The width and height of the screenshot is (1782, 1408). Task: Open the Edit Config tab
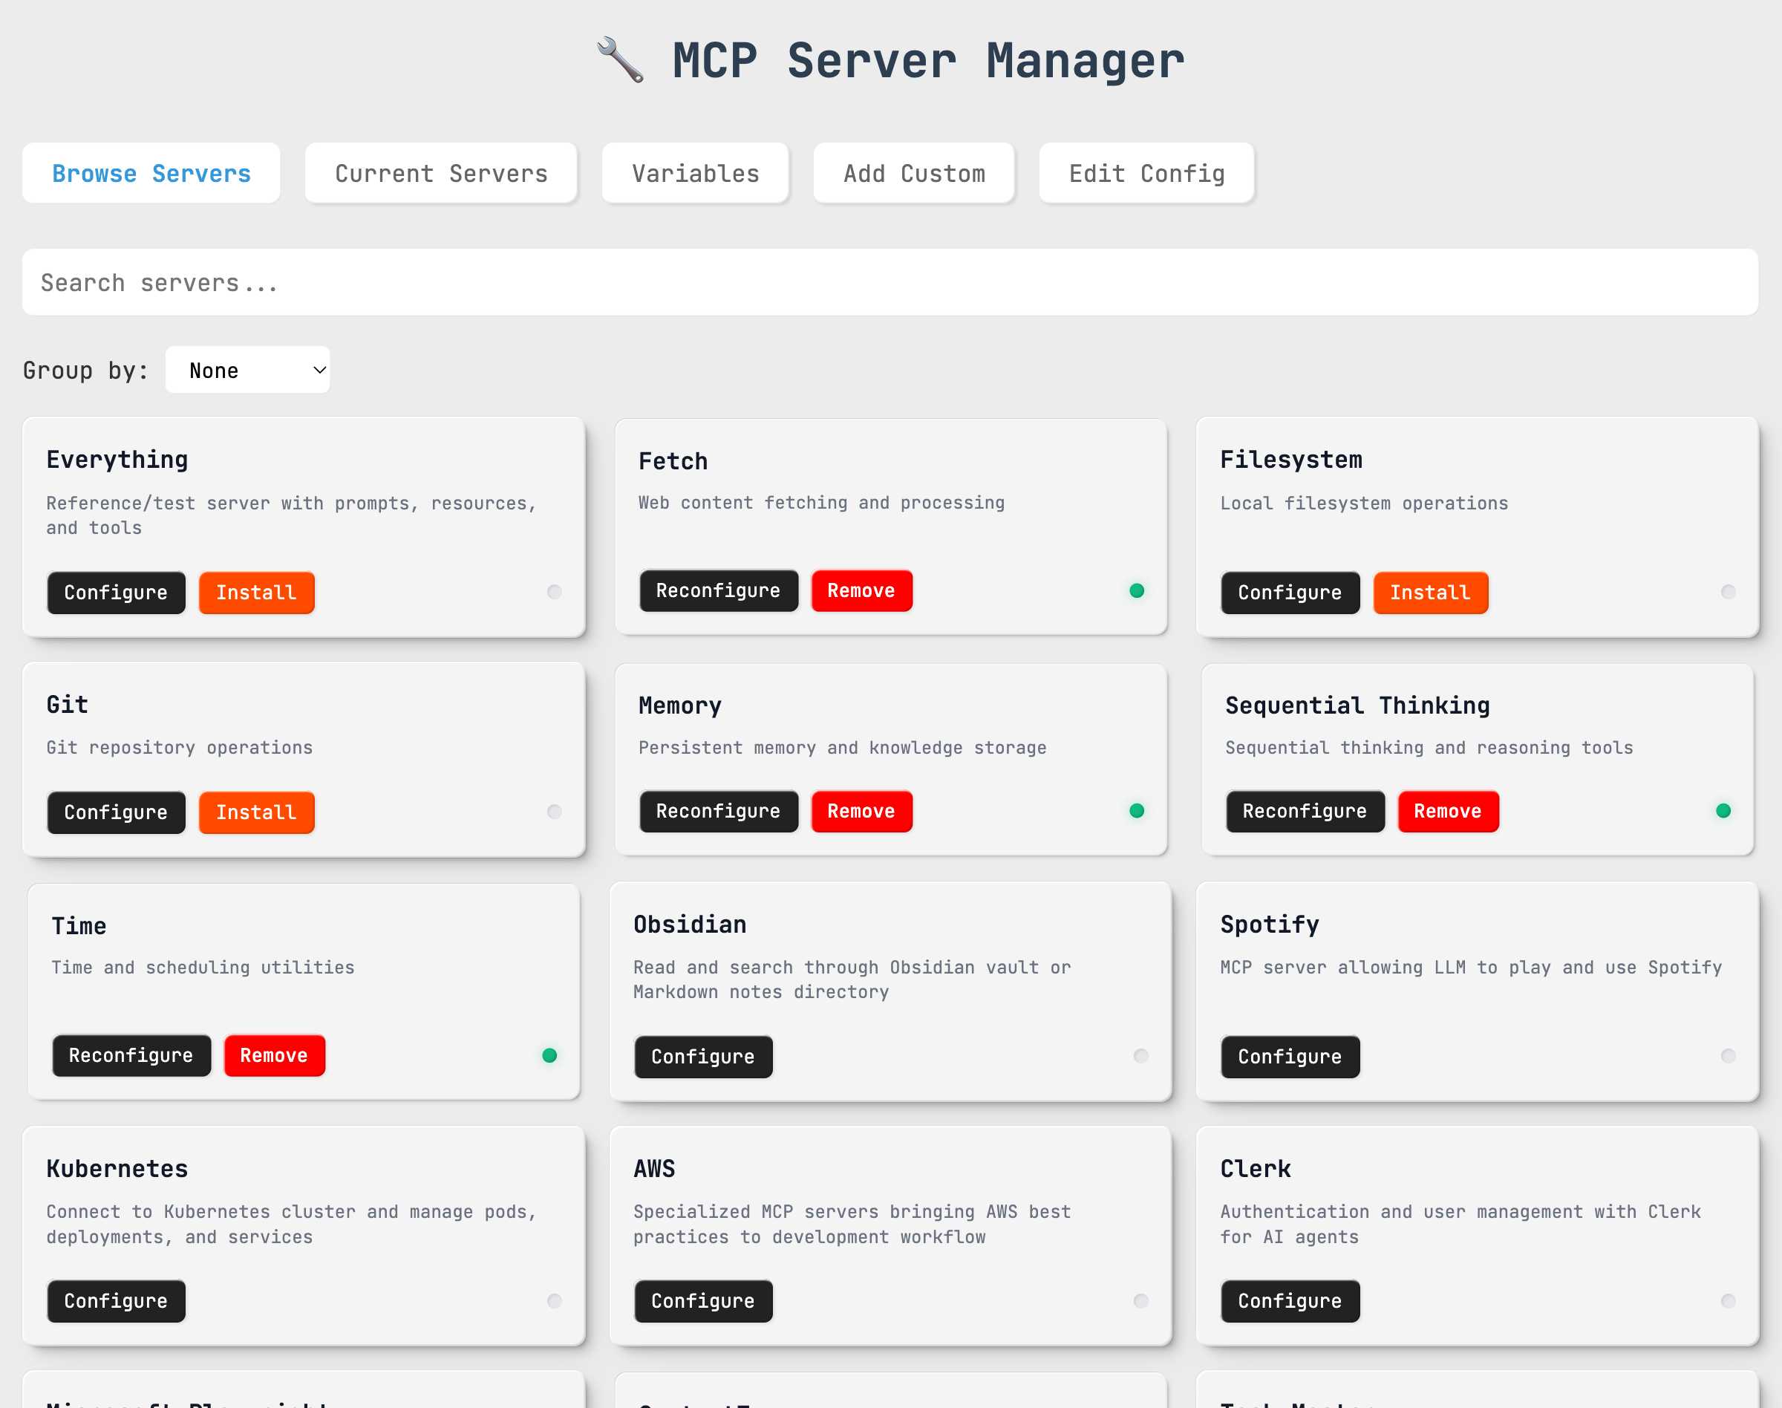pyautogui.click(x=1146, y=173)
